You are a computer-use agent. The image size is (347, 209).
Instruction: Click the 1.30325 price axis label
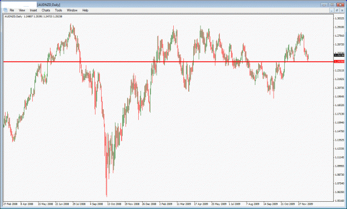(x=339, y=18)
